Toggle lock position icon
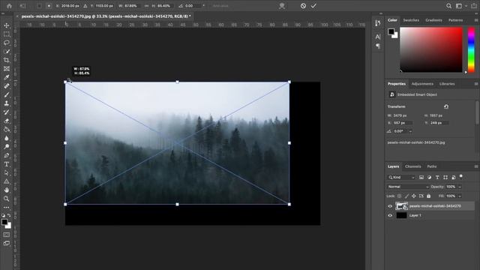 (414, 196)
